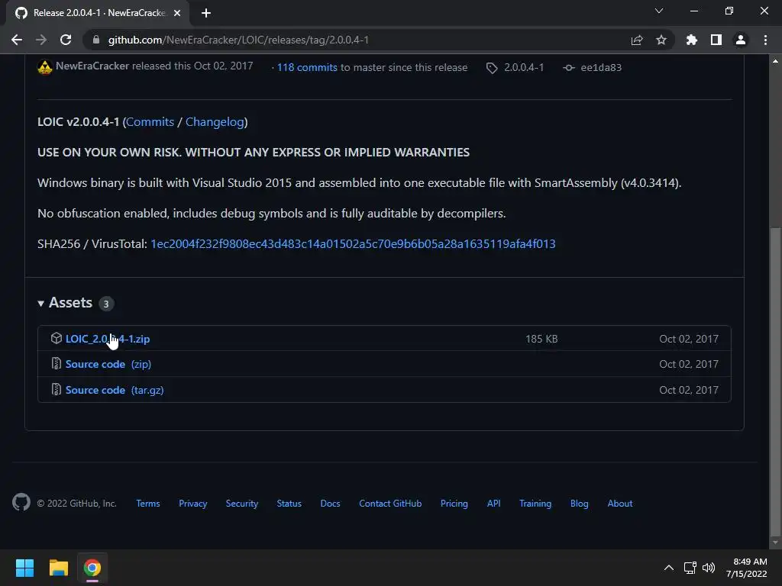Click the address bar URL
This screenshot has height=586, width=782.
coord(238,40)
